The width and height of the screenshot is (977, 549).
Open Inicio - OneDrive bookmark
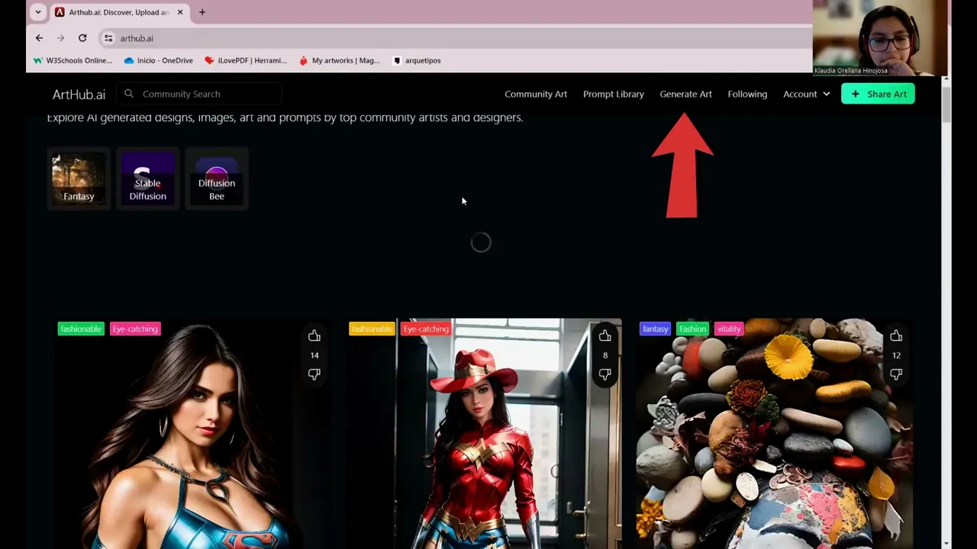158,60
